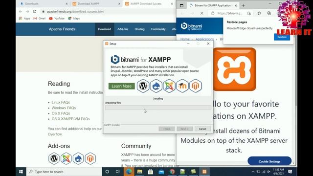Click the Moodle icon in Setup dialog

(x=182, y=86)
